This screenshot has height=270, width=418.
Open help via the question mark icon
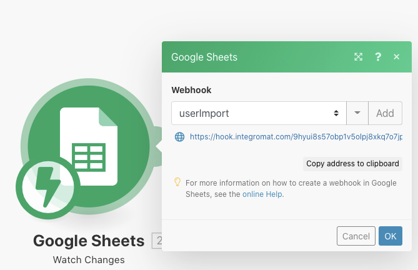tap(378, 57)
